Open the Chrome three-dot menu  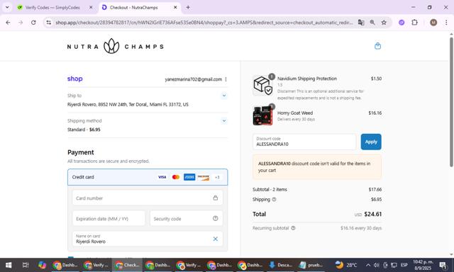446,22
